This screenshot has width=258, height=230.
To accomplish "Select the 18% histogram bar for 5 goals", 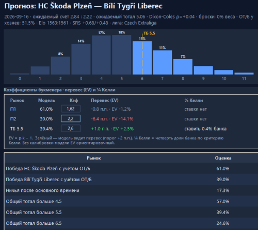I will pos(122,55).
